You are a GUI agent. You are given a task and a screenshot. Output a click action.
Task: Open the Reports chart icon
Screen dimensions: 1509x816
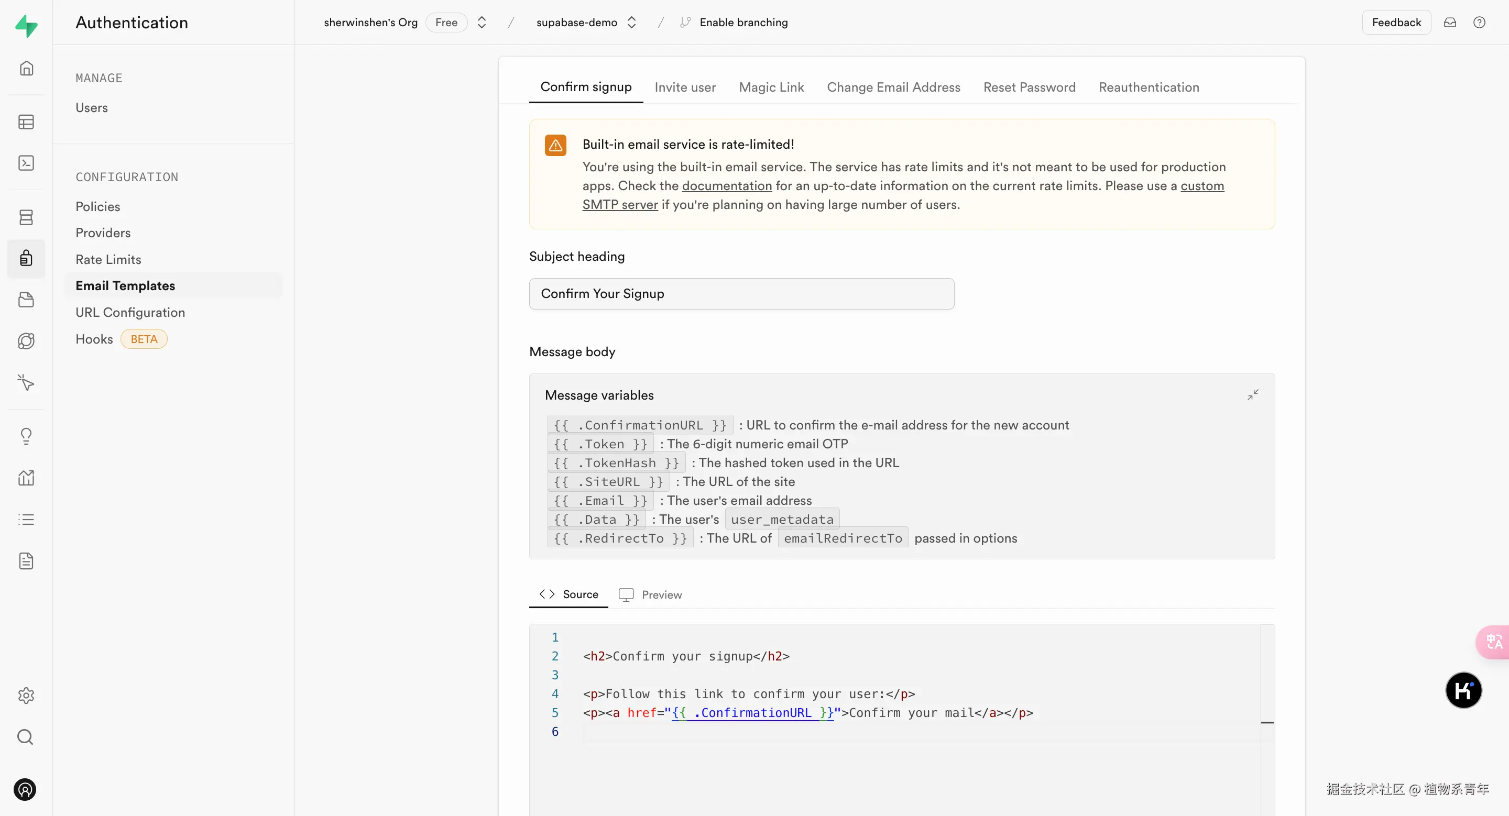tap(26, 478)
